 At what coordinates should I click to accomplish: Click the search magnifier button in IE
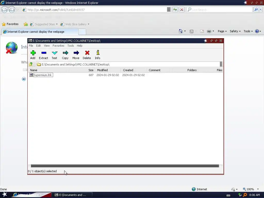point(256,10)
